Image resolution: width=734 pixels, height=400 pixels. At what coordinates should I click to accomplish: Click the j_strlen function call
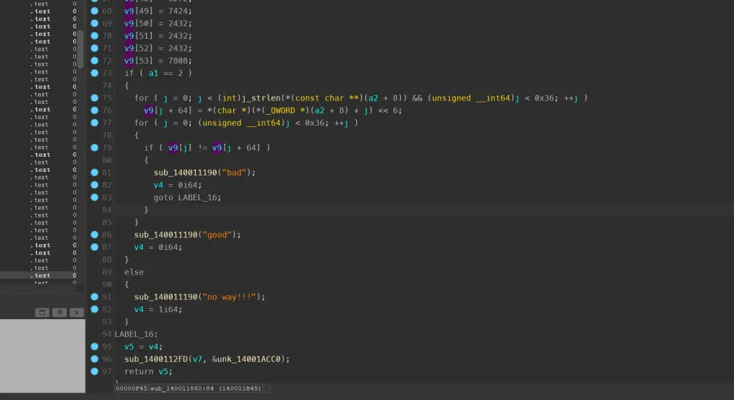pyautogui.click(x=261, y=98)
